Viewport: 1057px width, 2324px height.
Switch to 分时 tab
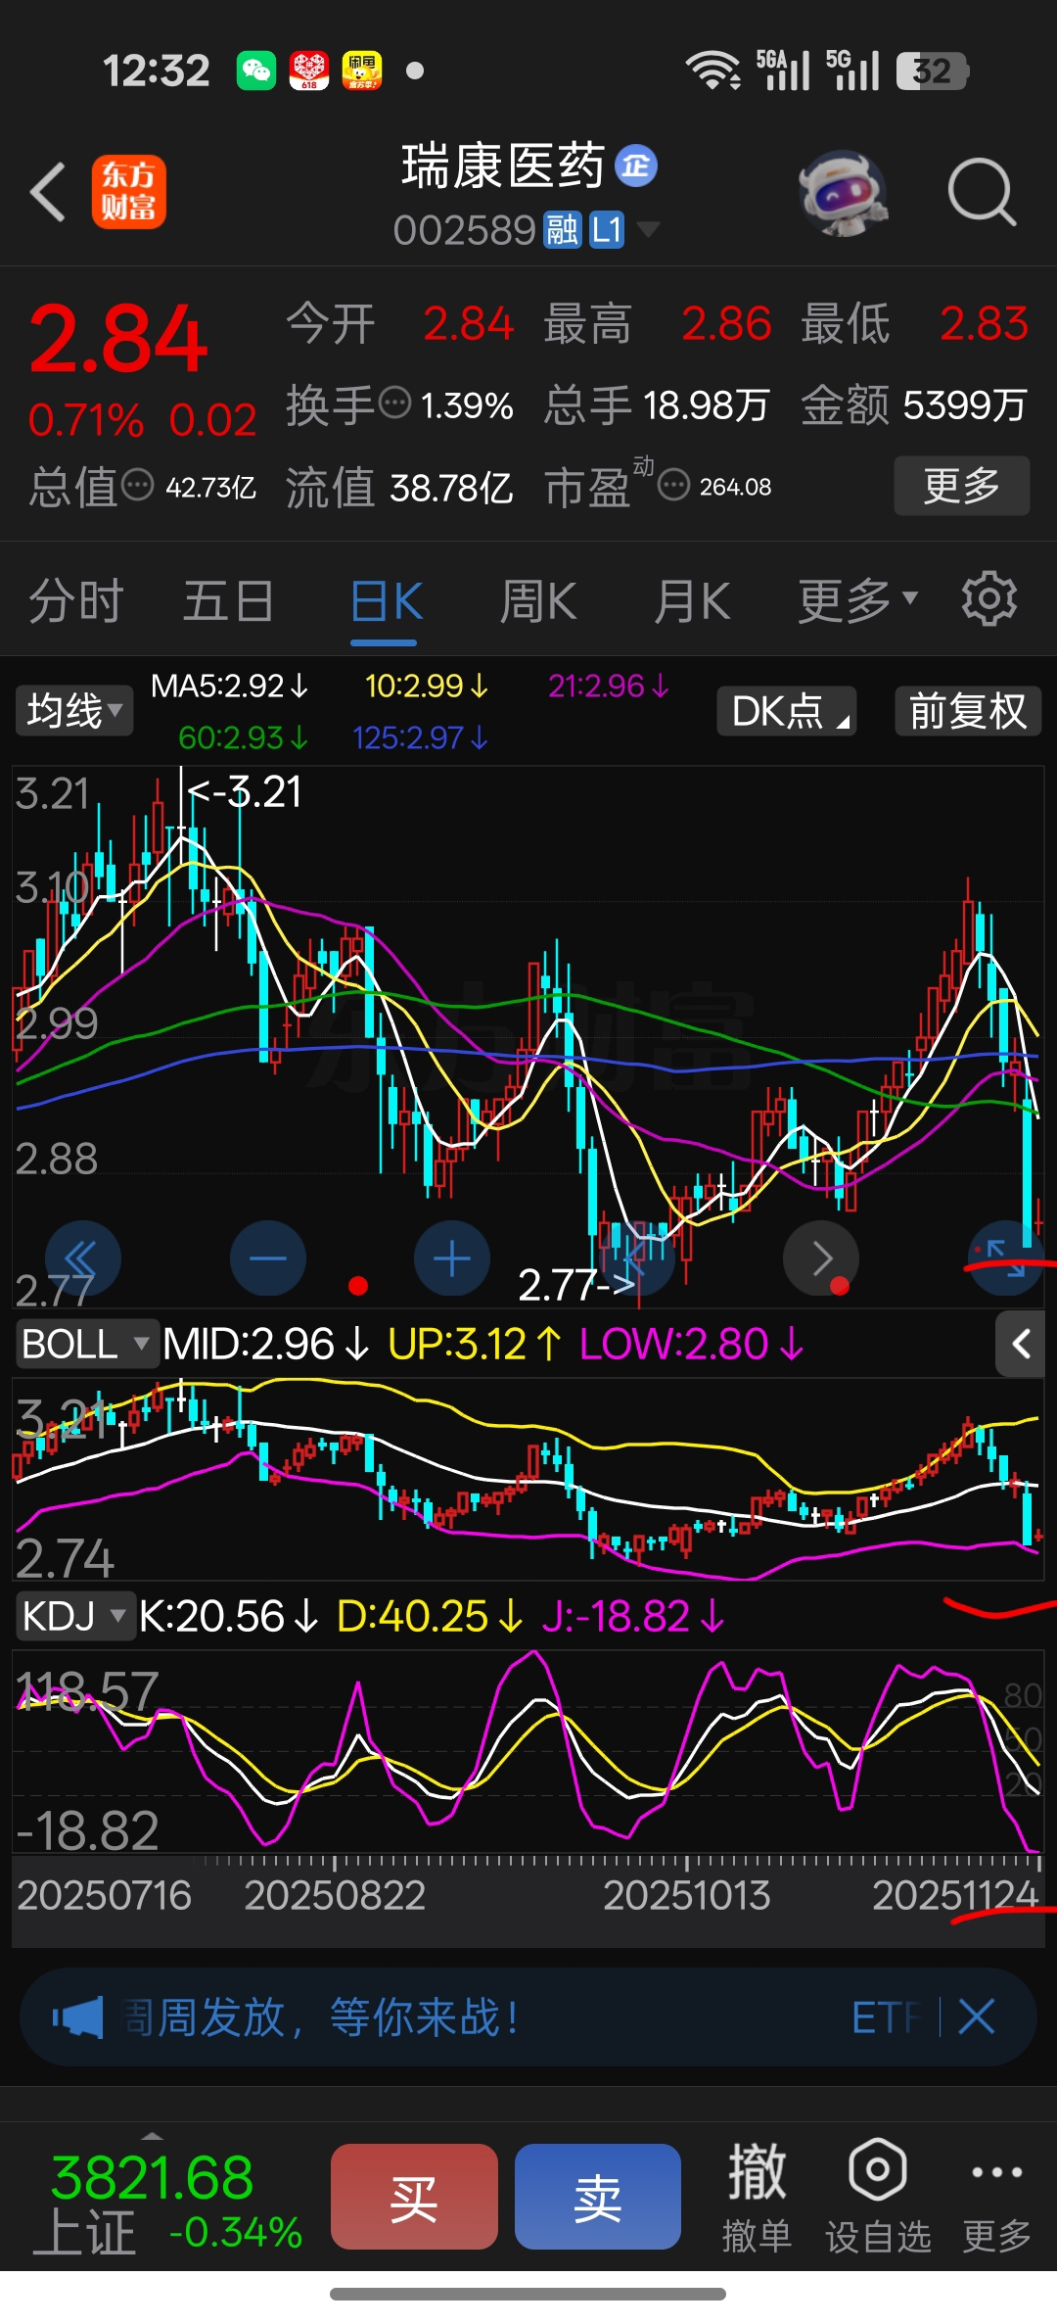pos(76,600)
